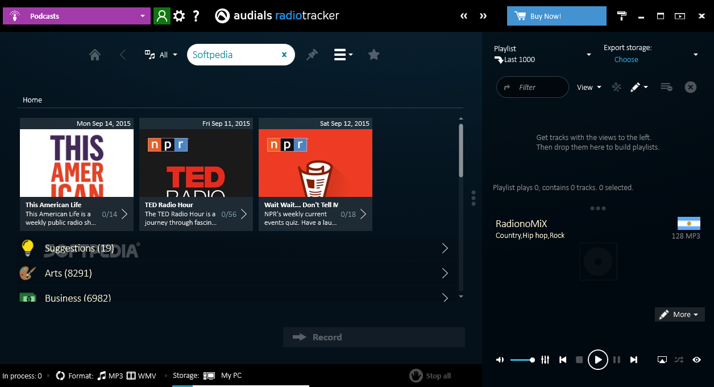Open the equalizer sliders icon
The width and height of the screenshot is (714, 387).
pyautogui.click(x=545, y=360)
